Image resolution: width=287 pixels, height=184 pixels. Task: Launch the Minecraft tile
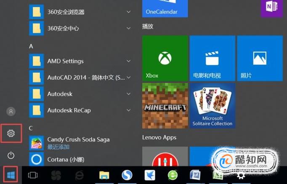[x=165, y=106]
